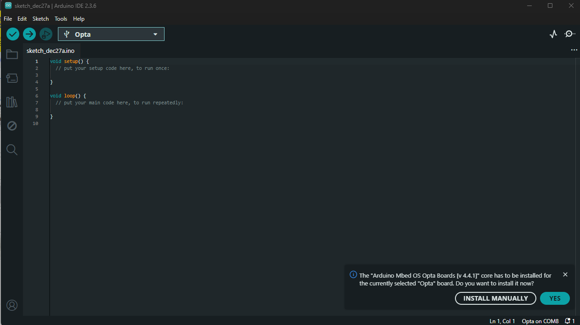
Task: Open the Search sidebar panel
Action: (x=12, y=149)
